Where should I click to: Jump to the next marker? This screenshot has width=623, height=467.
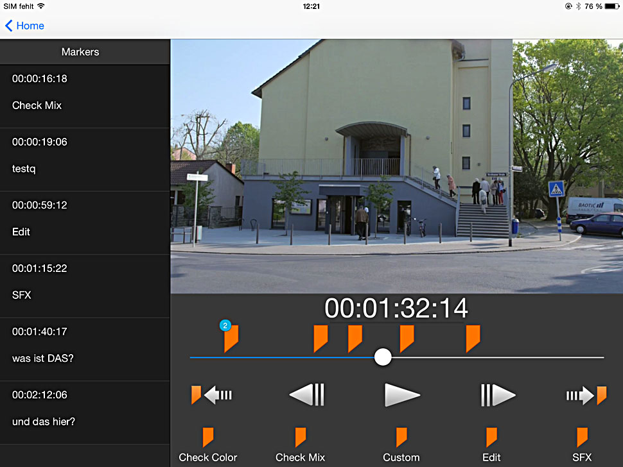click(x=586, y=395)
